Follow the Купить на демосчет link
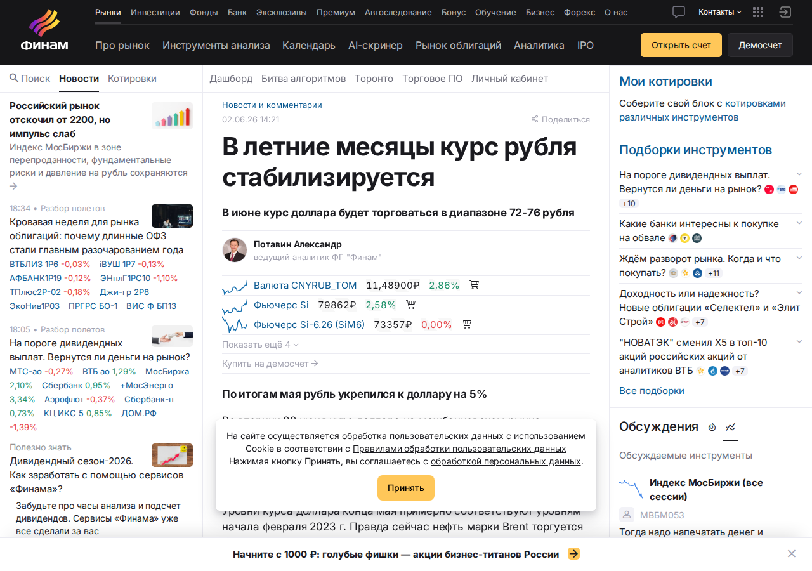 tap(270, 364)
